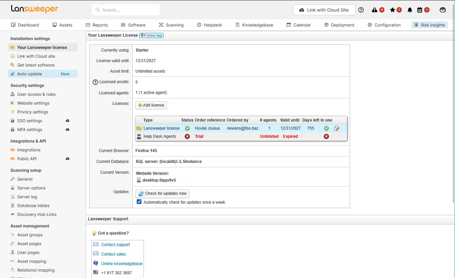
Task: Click the red In use icon for Help Desk Agents
Action: [326, 136]
